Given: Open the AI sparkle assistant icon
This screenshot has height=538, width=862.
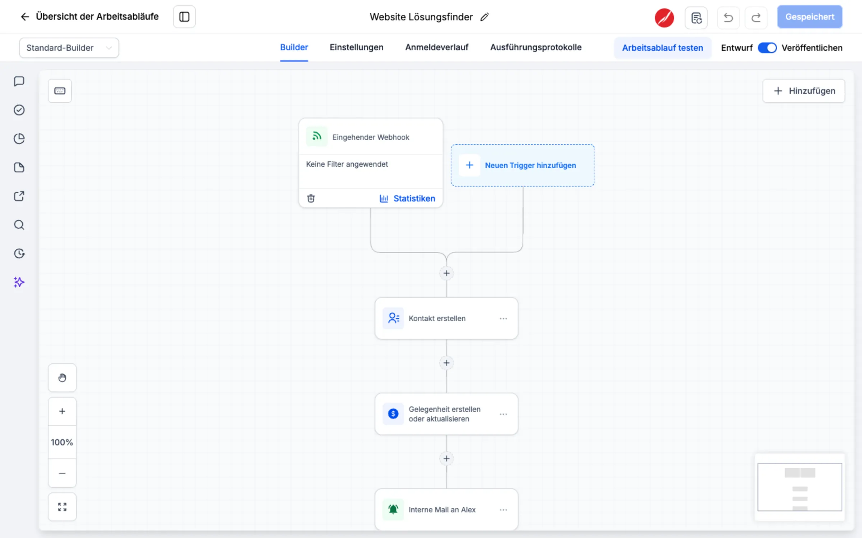Looking at the screenshot, I should tap(19, 282).
